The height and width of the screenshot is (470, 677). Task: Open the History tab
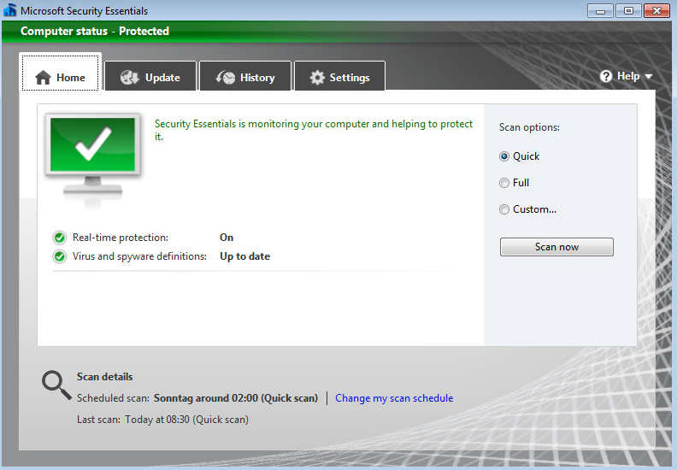(245, 76)
